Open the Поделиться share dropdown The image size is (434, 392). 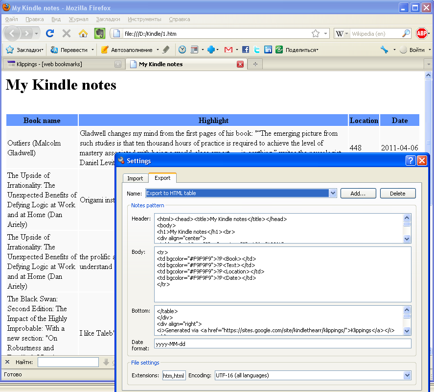(302, 50)
